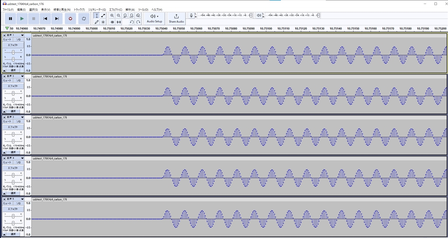Image resolution: width=448 pixels, height=238 pixels.
Task: Open the エフェクト(C) menu in menu bar
Action: click(x=116, y=9)
